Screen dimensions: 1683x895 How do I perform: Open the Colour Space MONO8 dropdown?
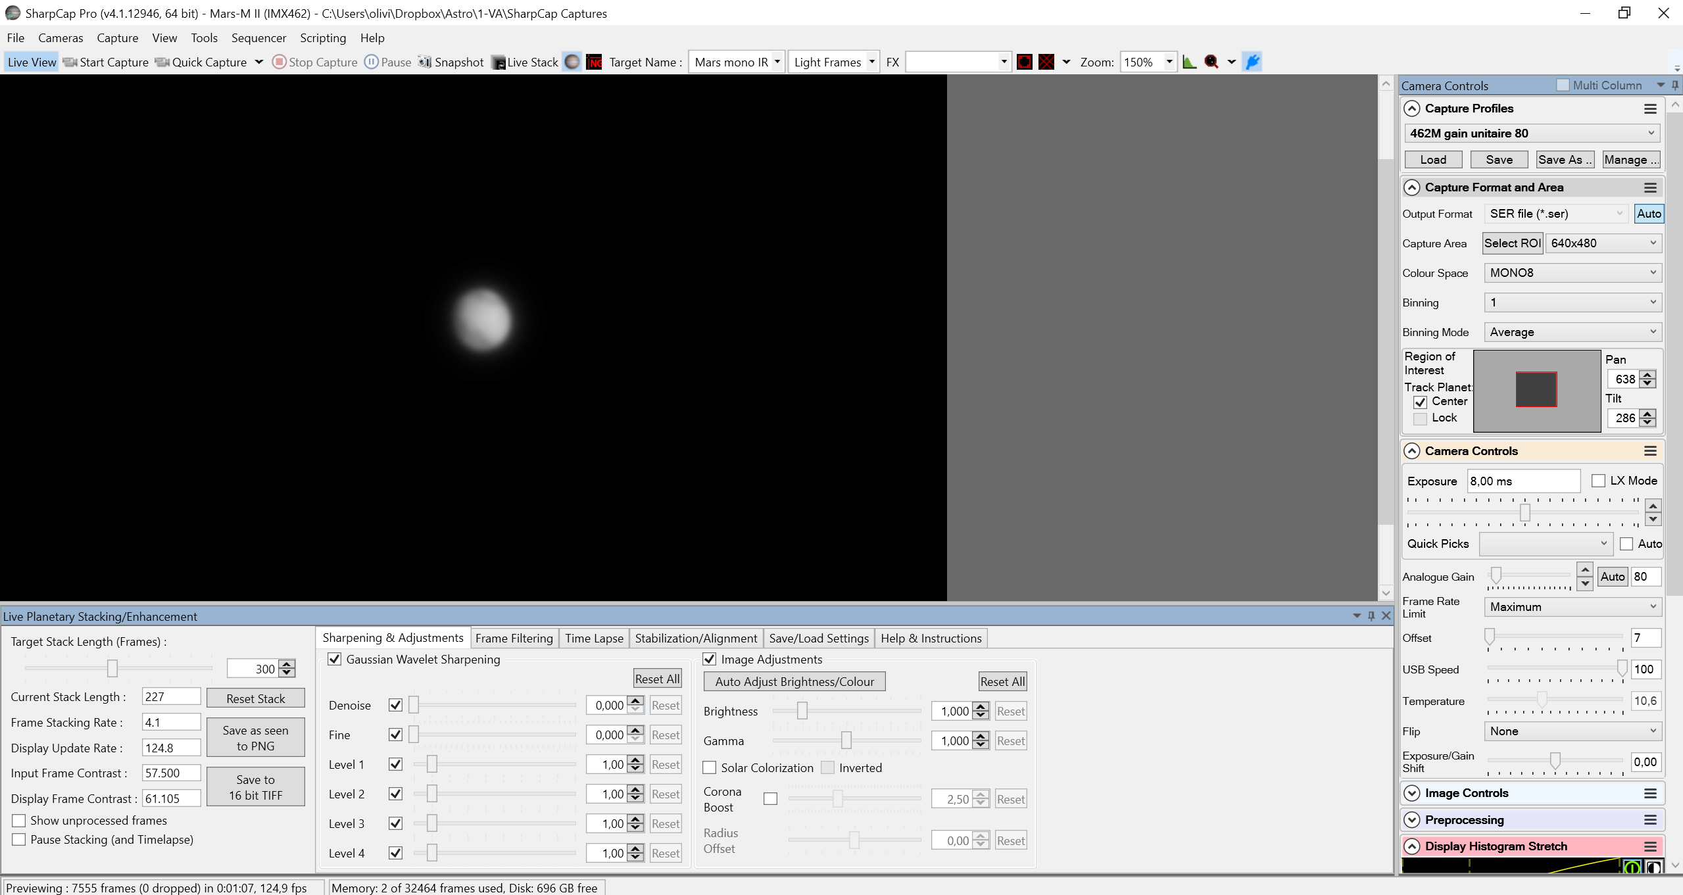point(1573,273)
